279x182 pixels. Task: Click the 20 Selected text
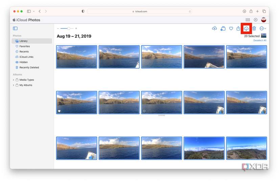click(252, 36)
